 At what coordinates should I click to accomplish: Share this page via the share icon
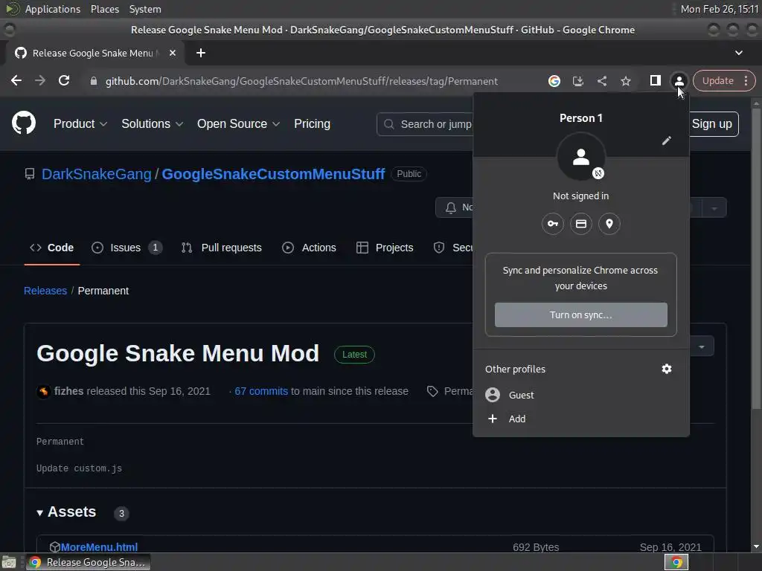pos(601,81)
